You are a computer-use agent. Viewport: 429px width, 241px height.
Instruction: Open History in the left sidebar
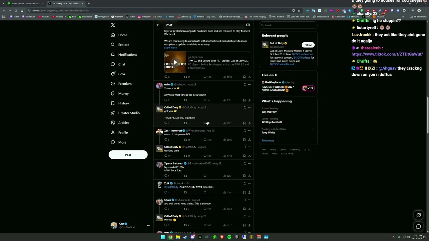120,103
